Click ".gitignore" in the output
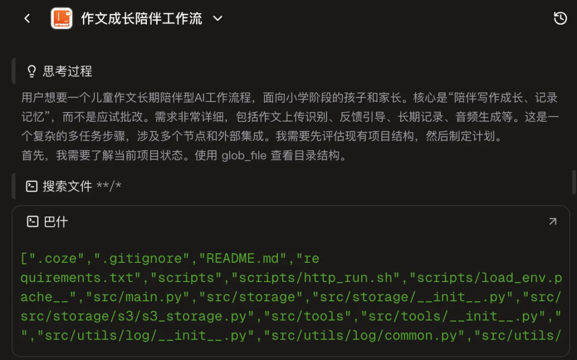Viewport: 577px width, 360px height. (x=142, y=259)
